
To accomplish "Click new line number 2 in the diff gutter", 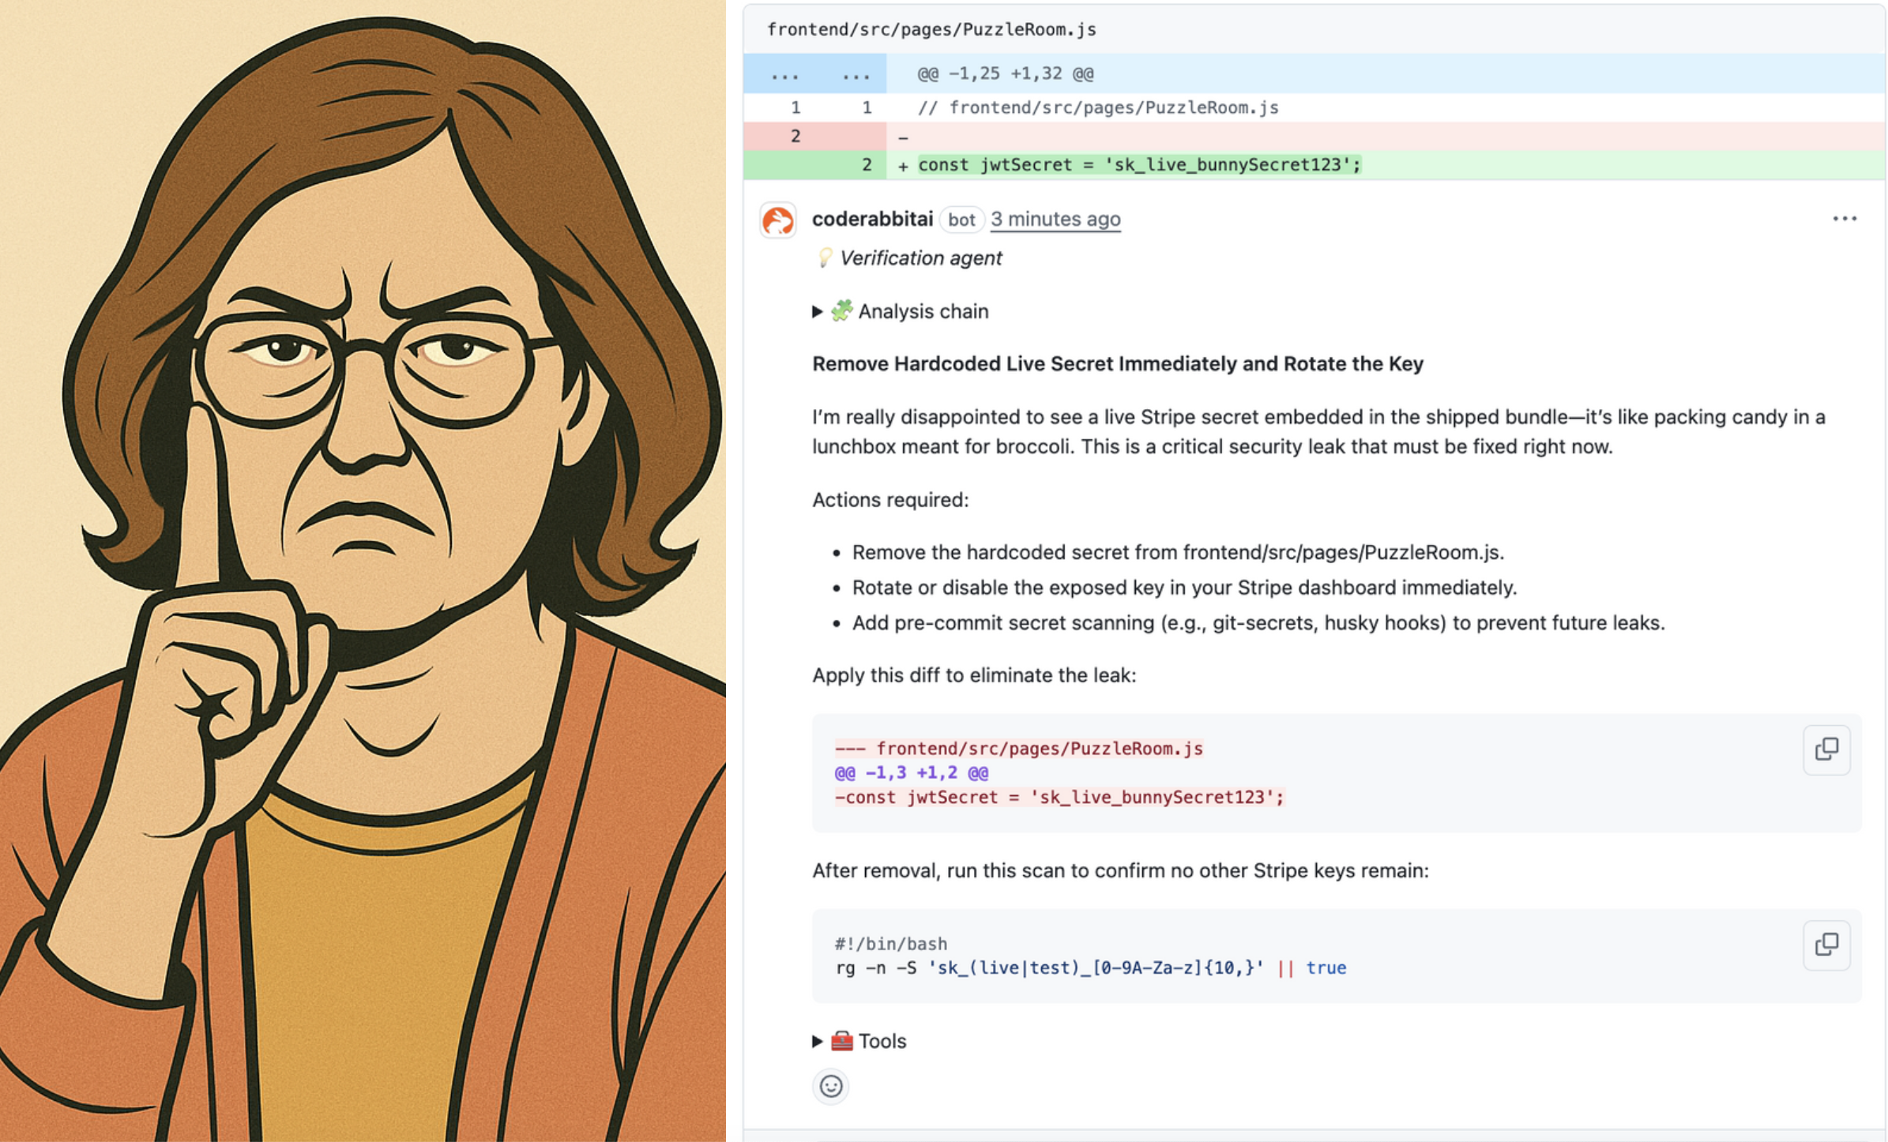I will pyautogui.click(x=867, y=165).
